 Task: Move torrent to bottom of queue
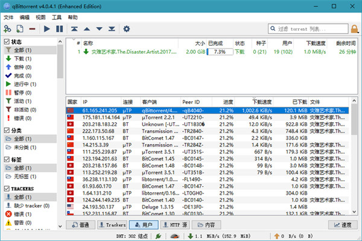[x=111, y=28]
